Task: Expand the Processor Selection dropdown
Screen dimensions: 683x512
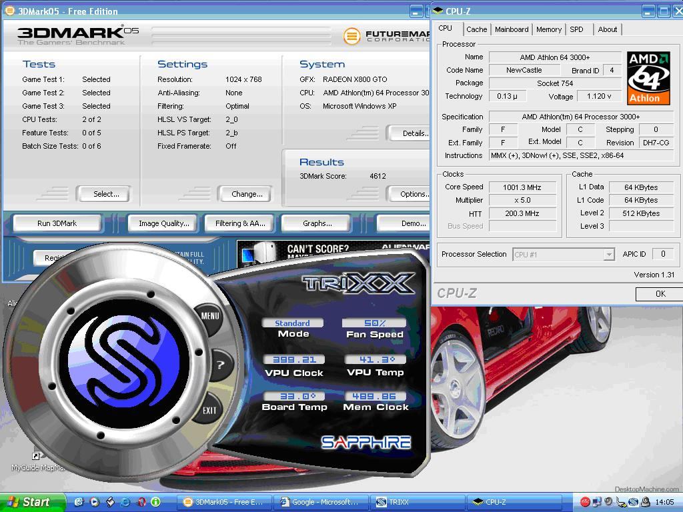Action: [608, 254]
